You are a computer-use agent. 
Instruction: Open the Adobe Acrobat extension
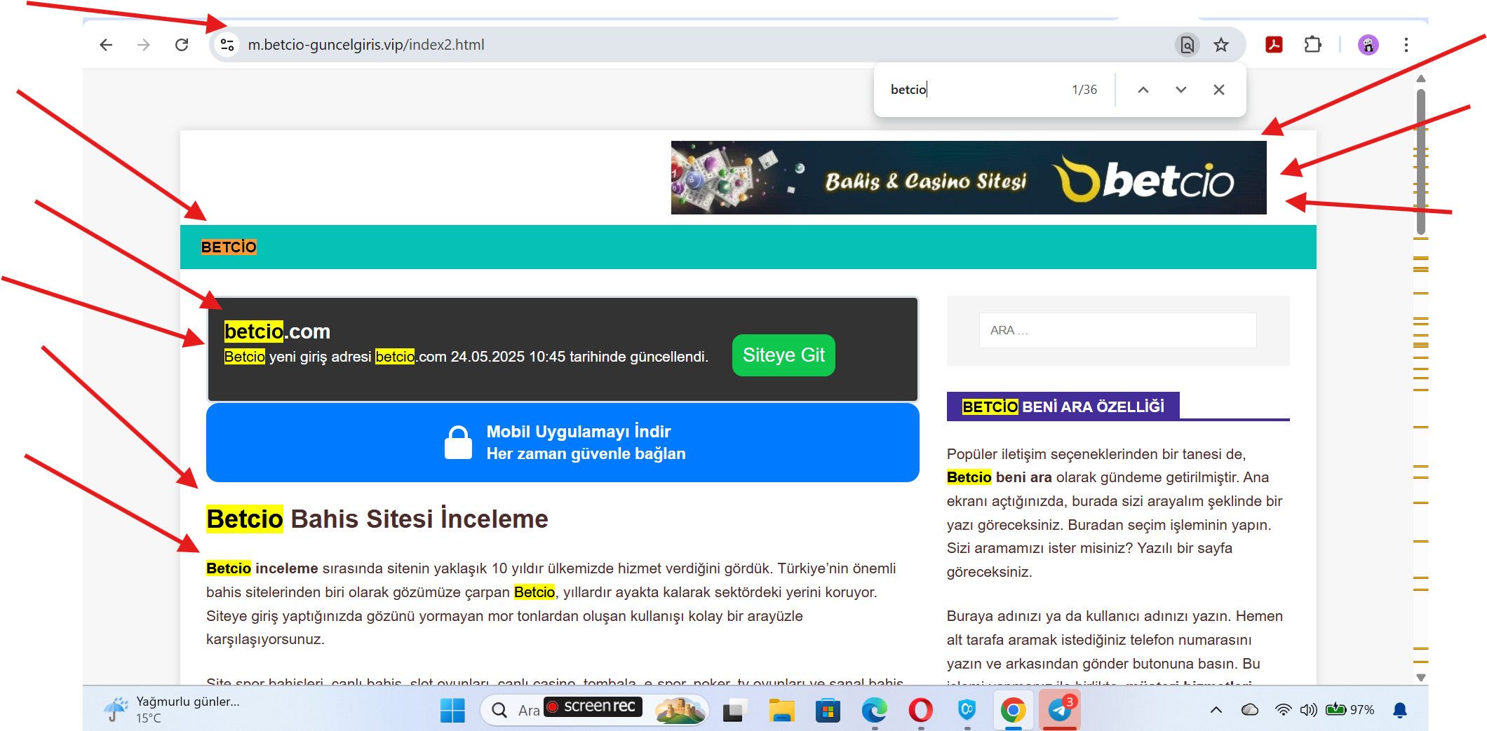1274,45
